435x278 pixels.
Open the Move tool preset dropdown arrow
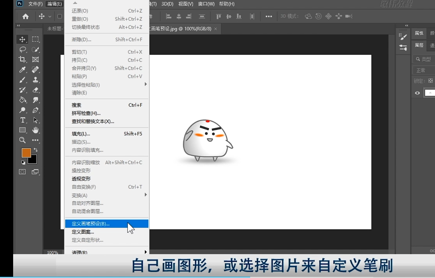(50, 17)
